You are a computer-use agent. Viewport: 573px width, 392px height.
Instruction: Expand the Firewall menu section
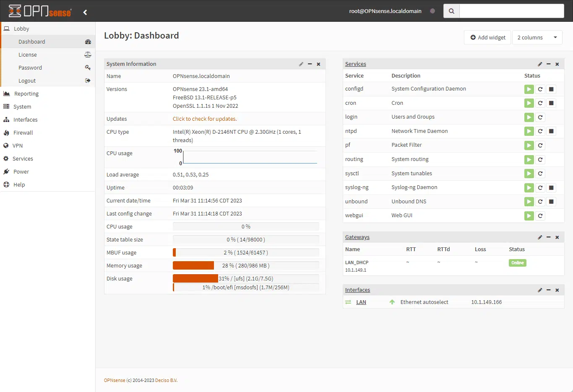[x=23, y=133]
